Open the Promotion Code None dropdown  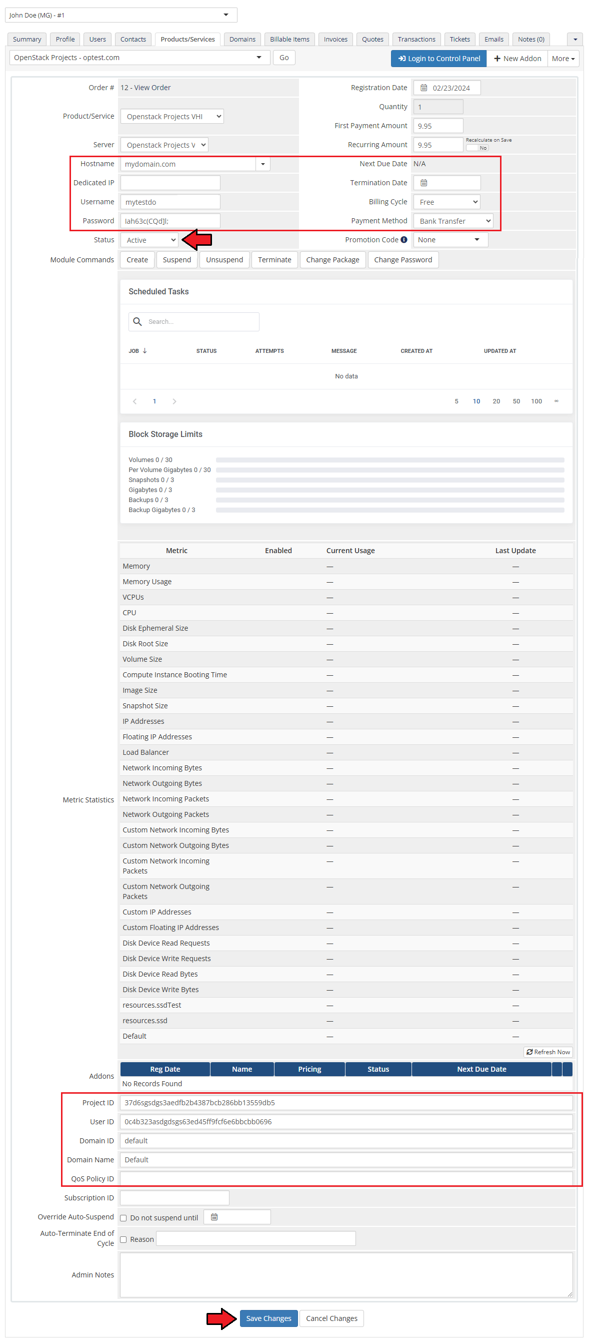point(450,239)
